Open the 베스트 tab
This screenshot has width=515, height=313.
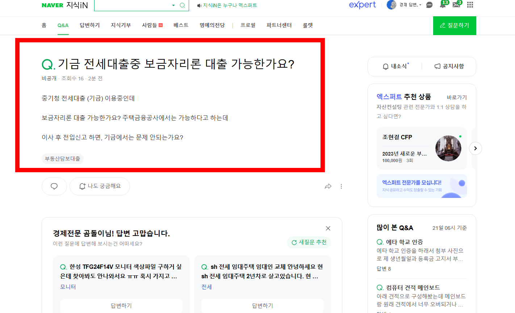point(181,25)
